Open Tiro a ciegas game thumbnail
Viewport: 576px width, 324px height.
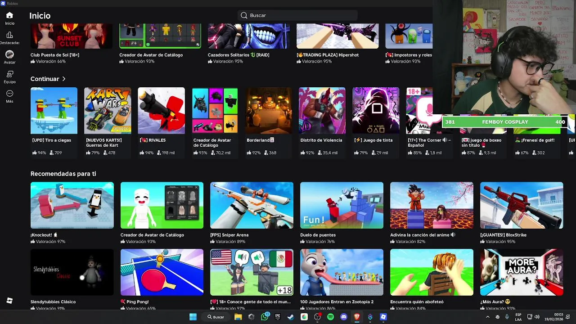coord(54,111)
